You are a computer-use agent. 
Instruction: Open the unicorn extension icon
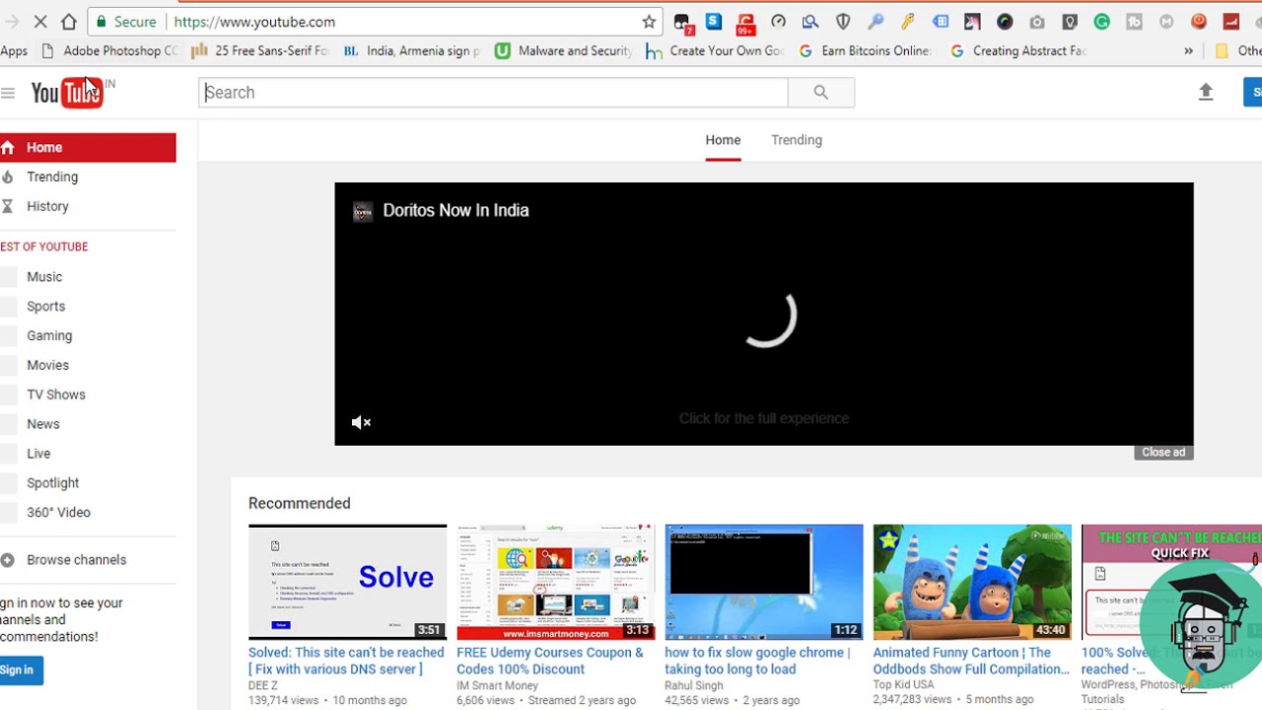click(972, 22)
